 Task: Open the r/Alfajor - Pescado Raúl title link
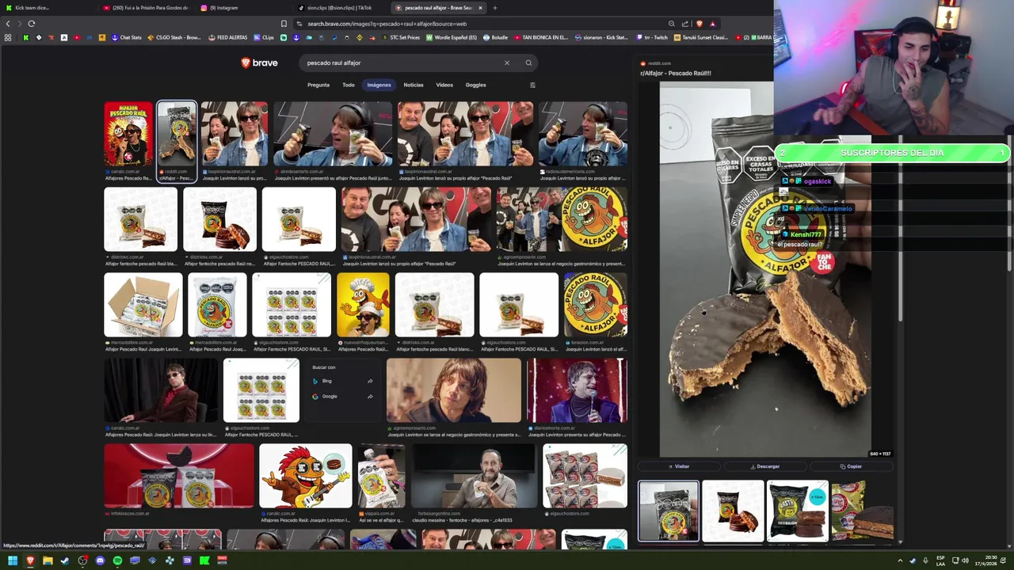pyautogui.click(x=676, y=73)
